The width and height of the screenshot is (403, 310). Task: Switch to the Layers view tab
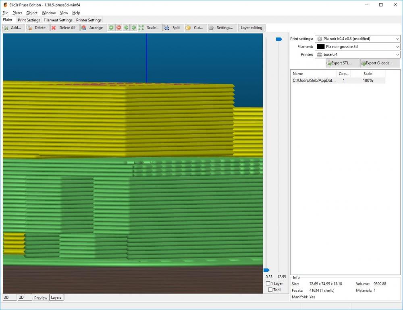(56, 298)
